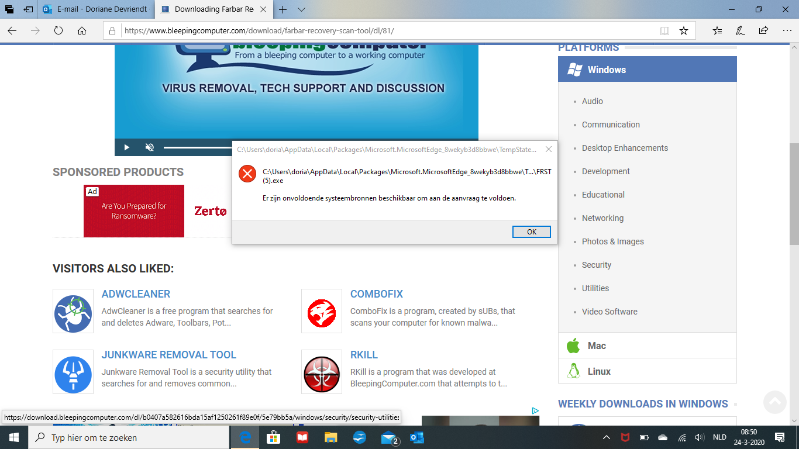Share this page icon
The width and height of the screenshot is (799, 449).
click(763, 30)
